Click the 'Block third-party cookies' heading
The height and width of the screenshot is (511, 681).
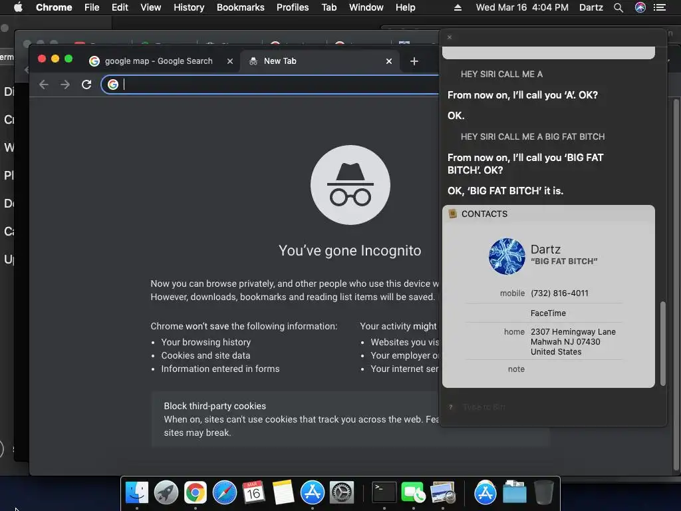[215, 406]
